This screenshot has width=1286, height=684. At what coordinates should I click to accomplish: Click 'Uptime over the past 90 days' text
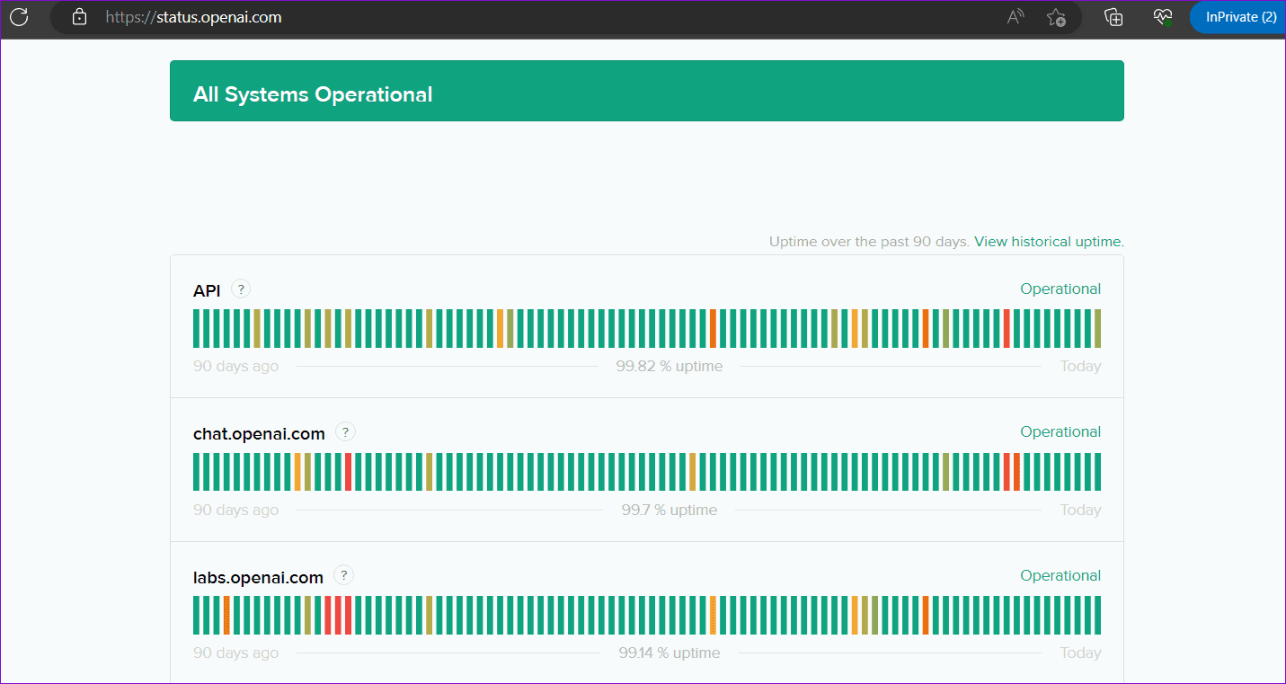coord(869,242)
